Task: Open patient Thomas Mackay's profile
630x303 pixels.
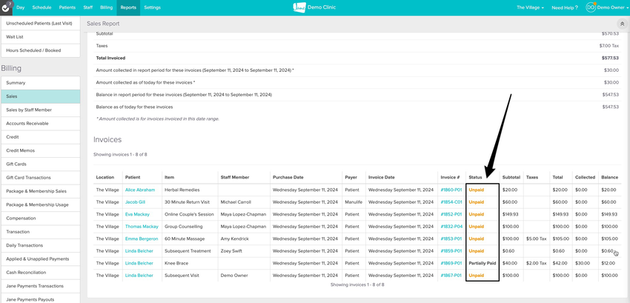Action: tap(142, 227)
